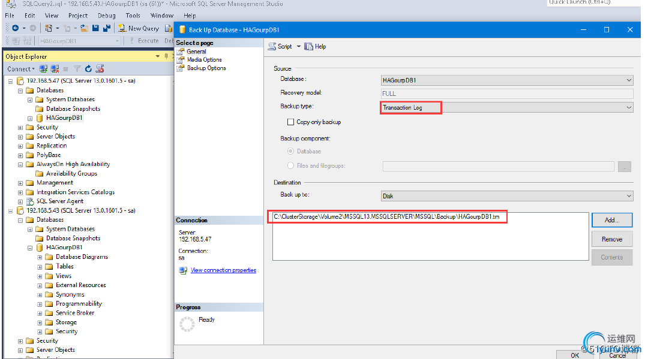Viewport: 645px width, 359px height.
Task: Click the Execute toolbar button
Action: tap(144, 41)
